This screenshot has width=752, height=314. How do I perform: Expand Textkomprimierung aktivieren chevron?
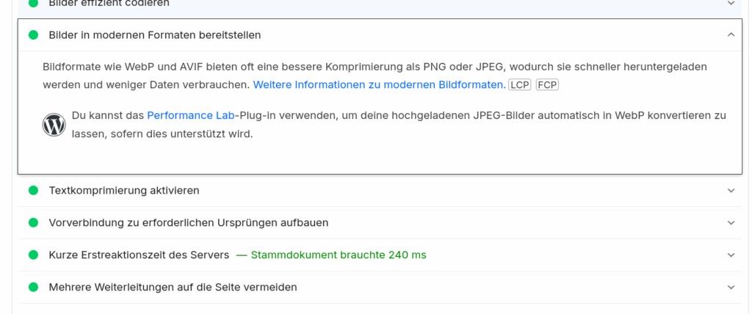click(x=731, y=191)
